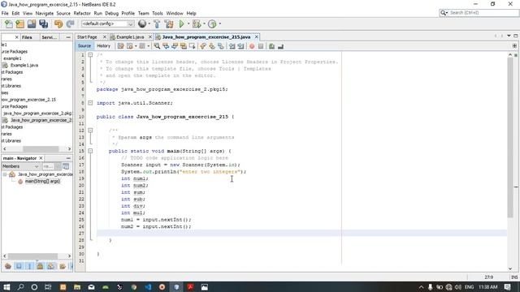Collapse the Javadoc fold at line 12
The width and height of the screenshot is (520, 292).
(90, 131)
